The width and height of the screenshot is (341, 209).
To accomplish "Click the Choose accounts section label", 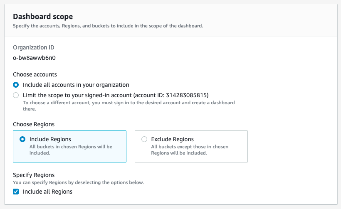I will [35, 74].
